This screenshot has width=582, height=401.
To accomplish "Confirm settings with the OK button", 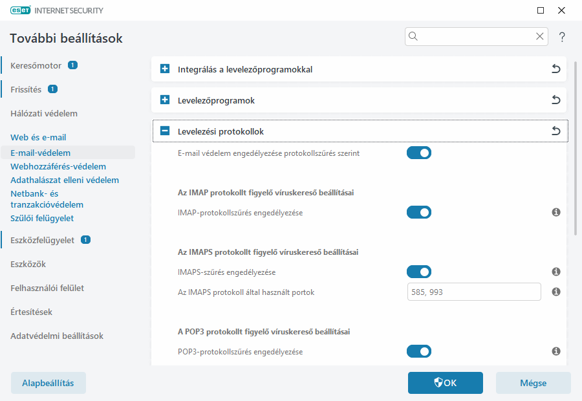I will [x=445, y=382].
